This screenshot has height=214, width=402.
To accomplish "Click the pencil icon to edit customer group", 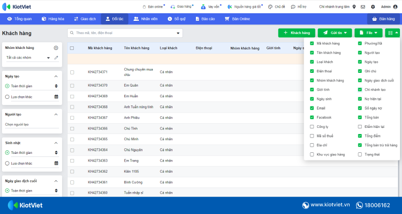I will [56, 58].
